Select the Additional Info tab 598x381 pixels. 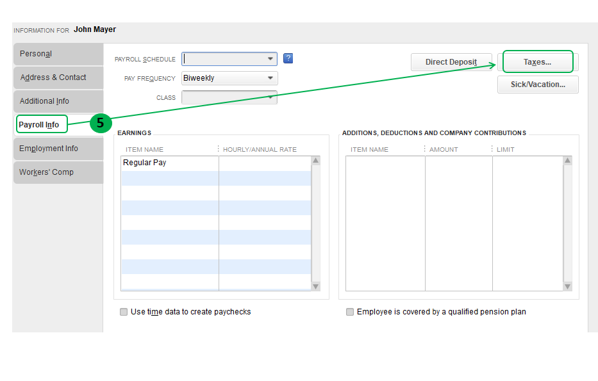click(58, 101)
